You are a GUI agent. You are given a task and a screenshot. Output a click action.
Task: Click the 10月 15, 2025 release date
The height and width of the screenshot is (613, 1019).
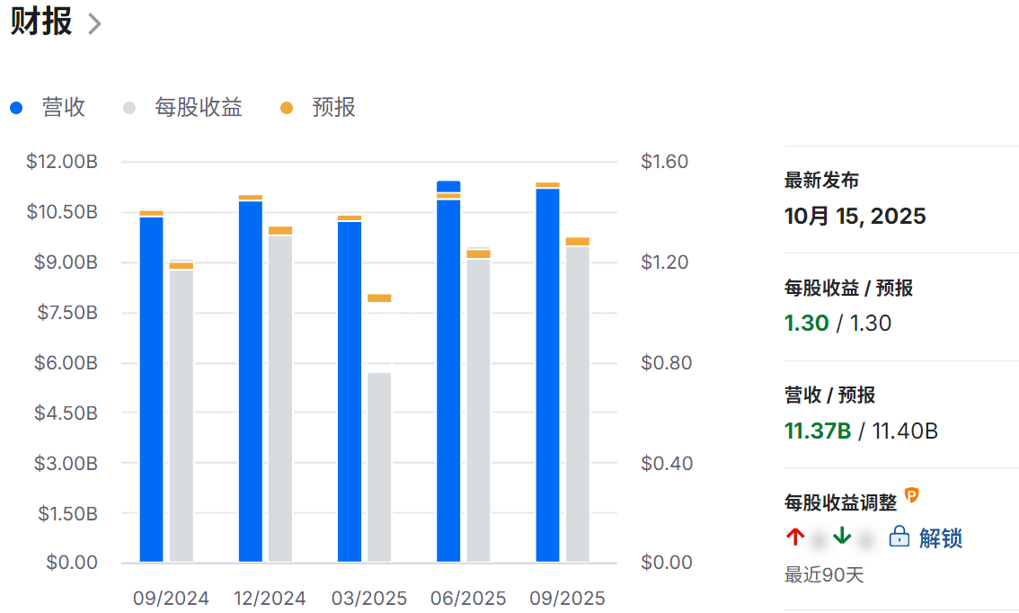(855, 217)
